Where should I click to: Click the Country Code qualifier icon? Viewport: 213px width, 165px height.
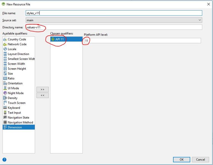tap(5, 39)
